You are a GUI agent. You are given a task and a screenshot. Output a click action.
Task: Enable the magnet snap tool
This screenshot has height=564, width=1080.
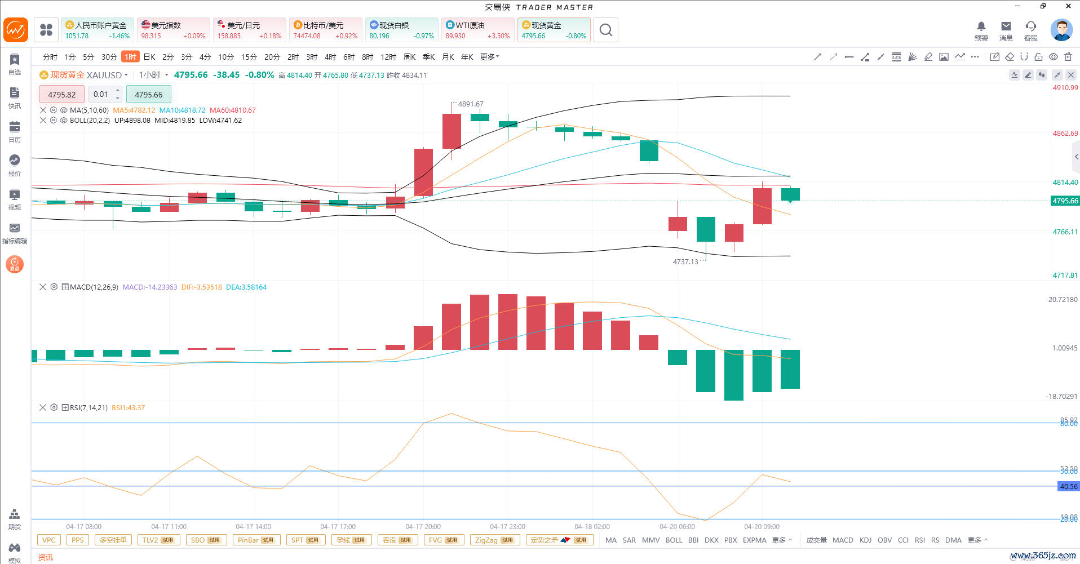click(x=1024, y=57)
